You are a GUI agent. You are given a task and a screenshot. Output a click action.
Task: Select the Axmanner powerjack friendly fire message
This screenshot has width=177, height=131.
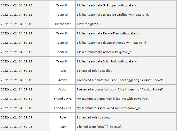click(113, 99)
